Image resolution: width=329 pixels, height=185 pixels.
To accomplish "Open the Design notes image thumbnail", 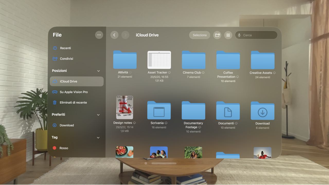I will [x=125, y=108].
